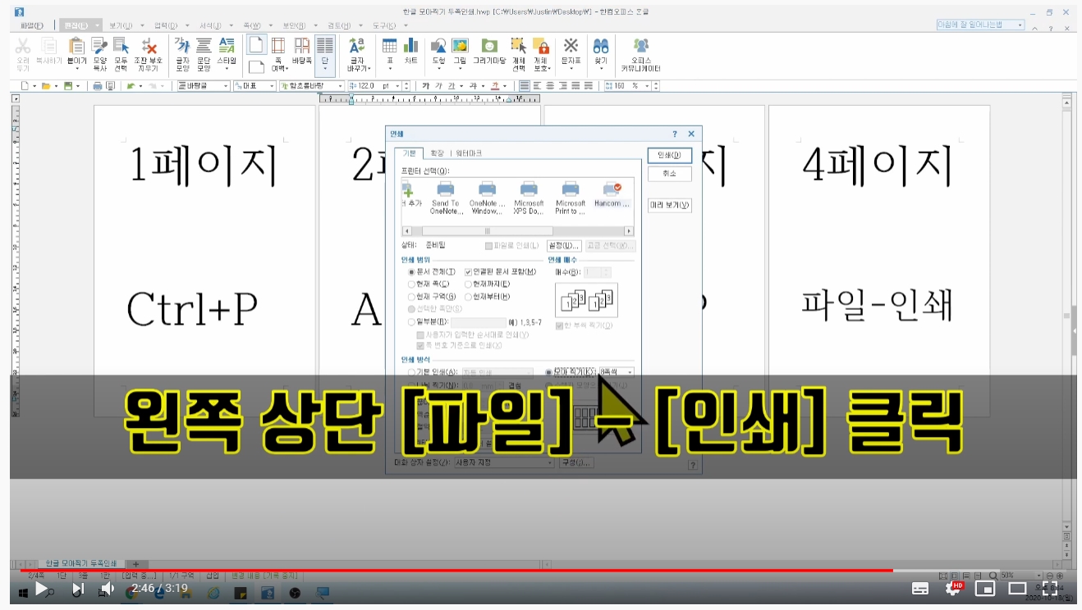Click the 도형 (shapes) icon
The image size is (1082, 610).
(x=438, y=47)
